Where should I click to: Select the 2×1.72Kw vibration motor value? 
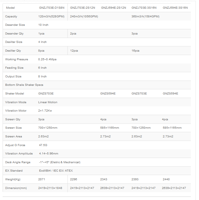[45, 111]
